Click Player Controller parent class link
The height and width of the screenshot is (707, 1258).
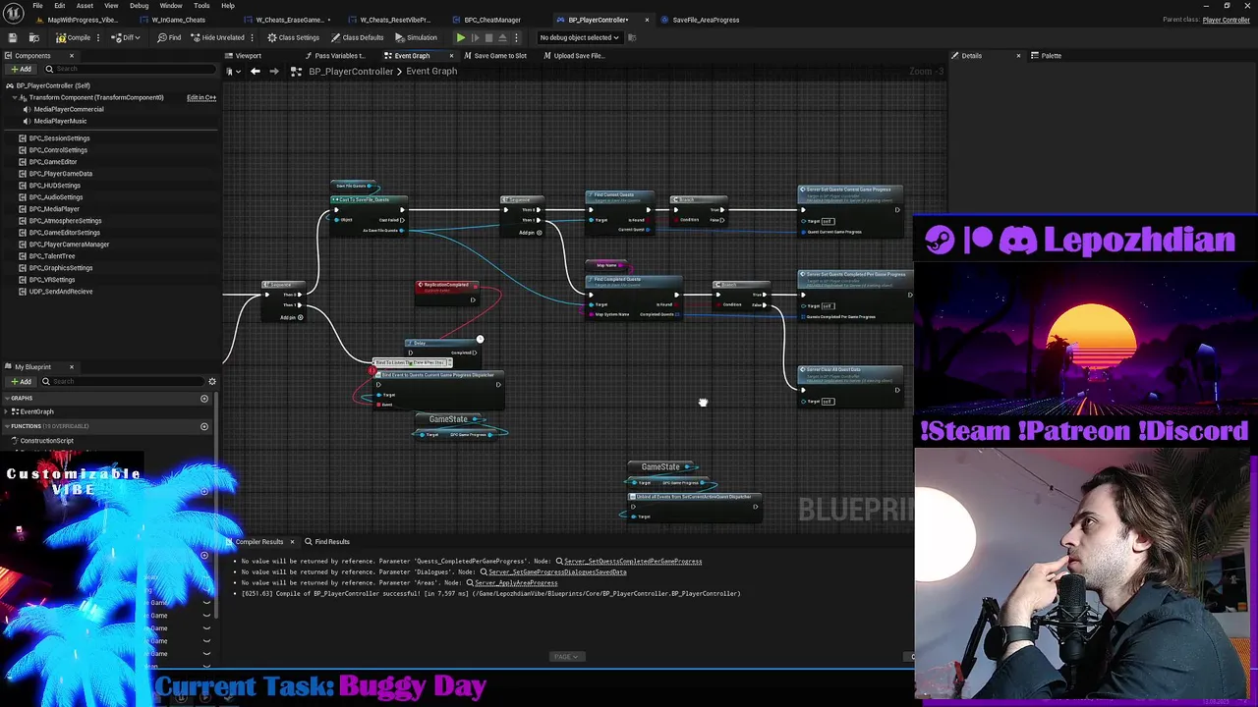[x=1226, y=20]
